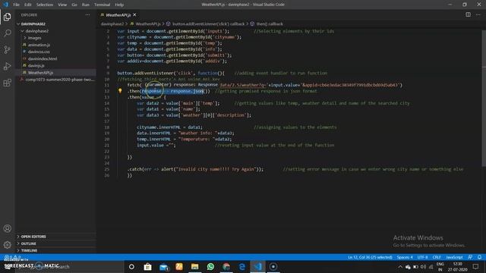Click the button.addEventListener callback breadcrumb
This screenshot has width=486, height=273.
[208, 24]
